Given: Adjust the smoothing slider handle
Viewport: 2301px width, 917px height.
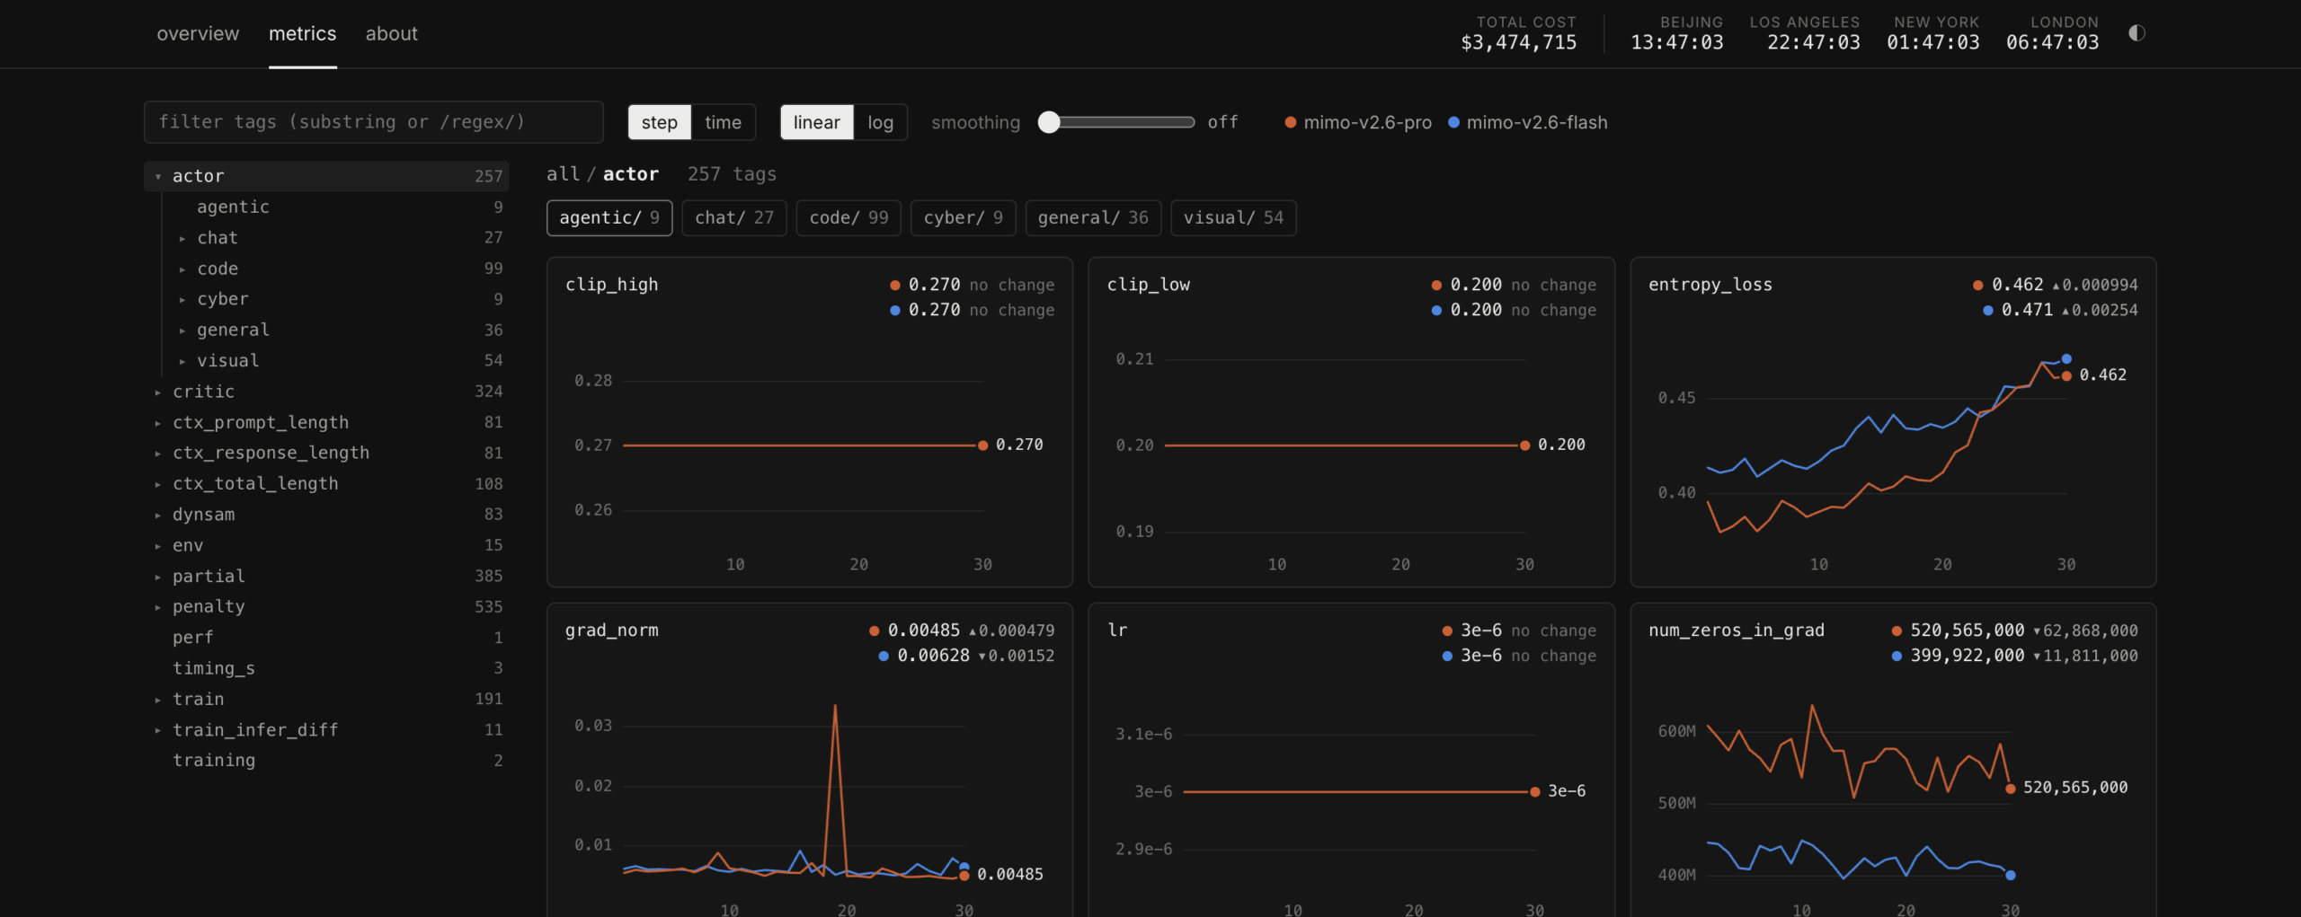Looking at the screenshot, I should [1049, 122].
